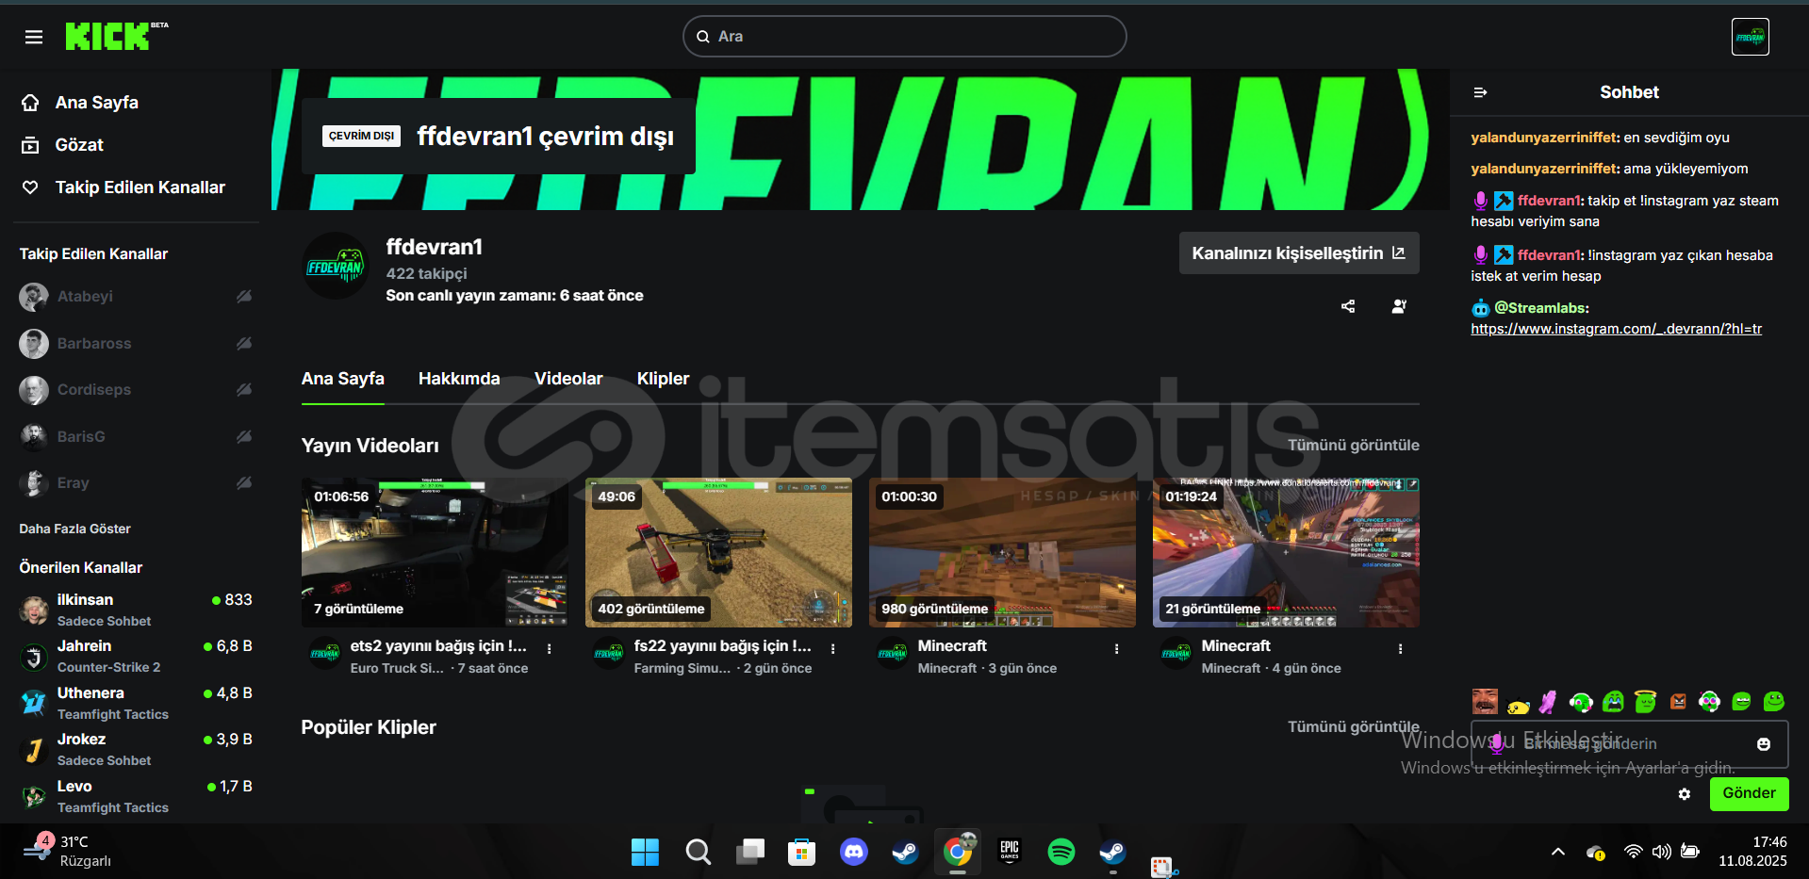This screenshot has width=1809, height=879.
Task: Insert the orange square emote
Action: tap(1678, 702)
